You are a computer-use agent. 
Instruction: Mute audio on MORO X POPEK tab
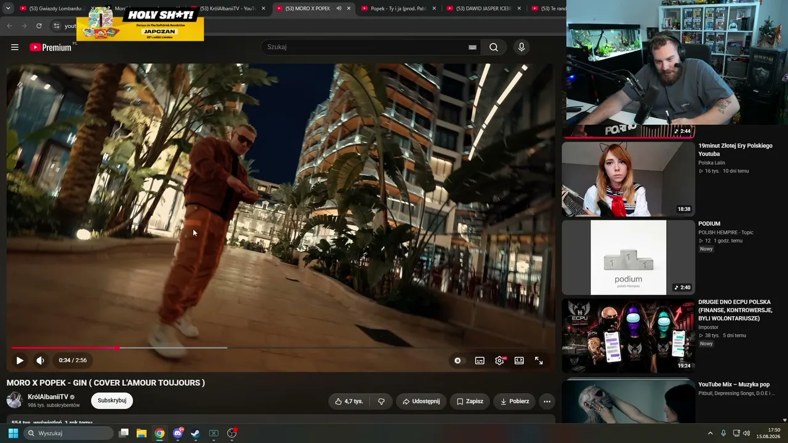pos(339,9)
